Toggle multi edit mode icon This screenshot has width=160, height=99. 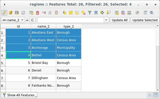(11, 13)
